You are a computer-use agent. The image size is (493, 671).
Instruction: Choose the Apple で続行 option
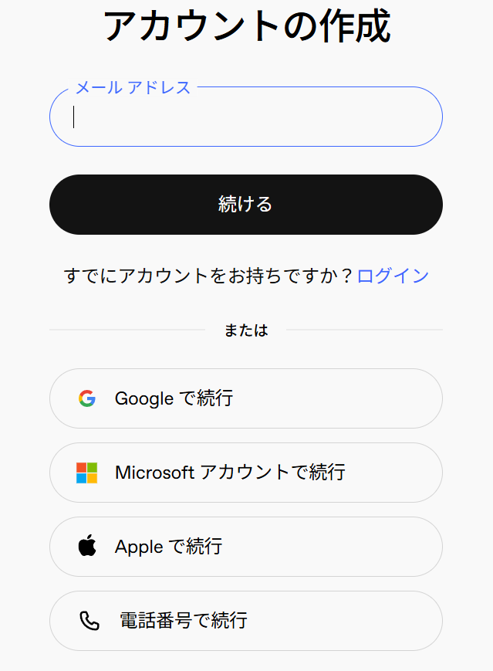245,547
